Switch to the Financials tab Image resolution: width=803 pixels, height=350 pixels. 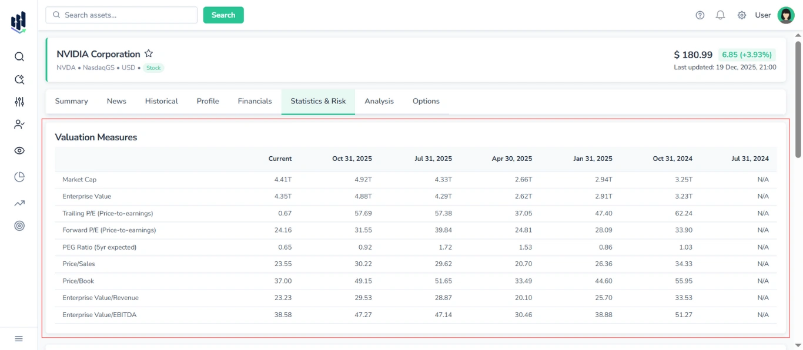coord(254,101)
